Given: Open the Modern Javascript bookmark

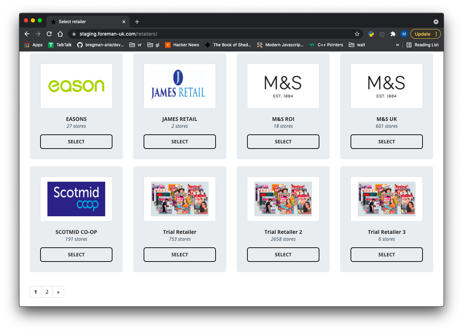Looking at the screenshot, I should coord(280,45).
